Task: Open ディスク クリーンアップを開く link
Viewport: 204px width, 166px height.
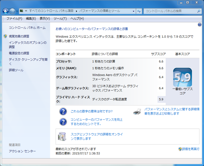Action: coord(28,62)
